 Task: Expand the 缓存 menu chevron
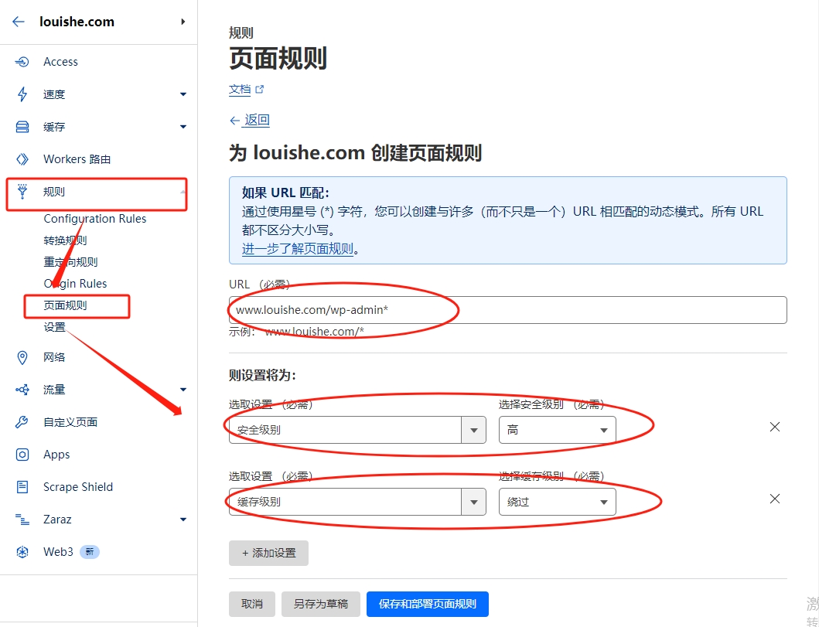tap(183, 127)
